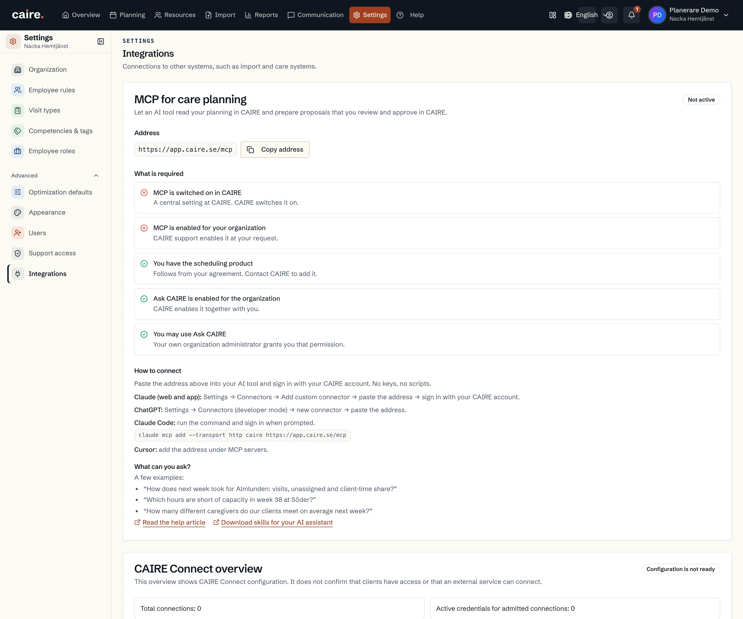Click the Users add-person icon
The width and height of the screenshot is (743, 619).
coord(18,233)
